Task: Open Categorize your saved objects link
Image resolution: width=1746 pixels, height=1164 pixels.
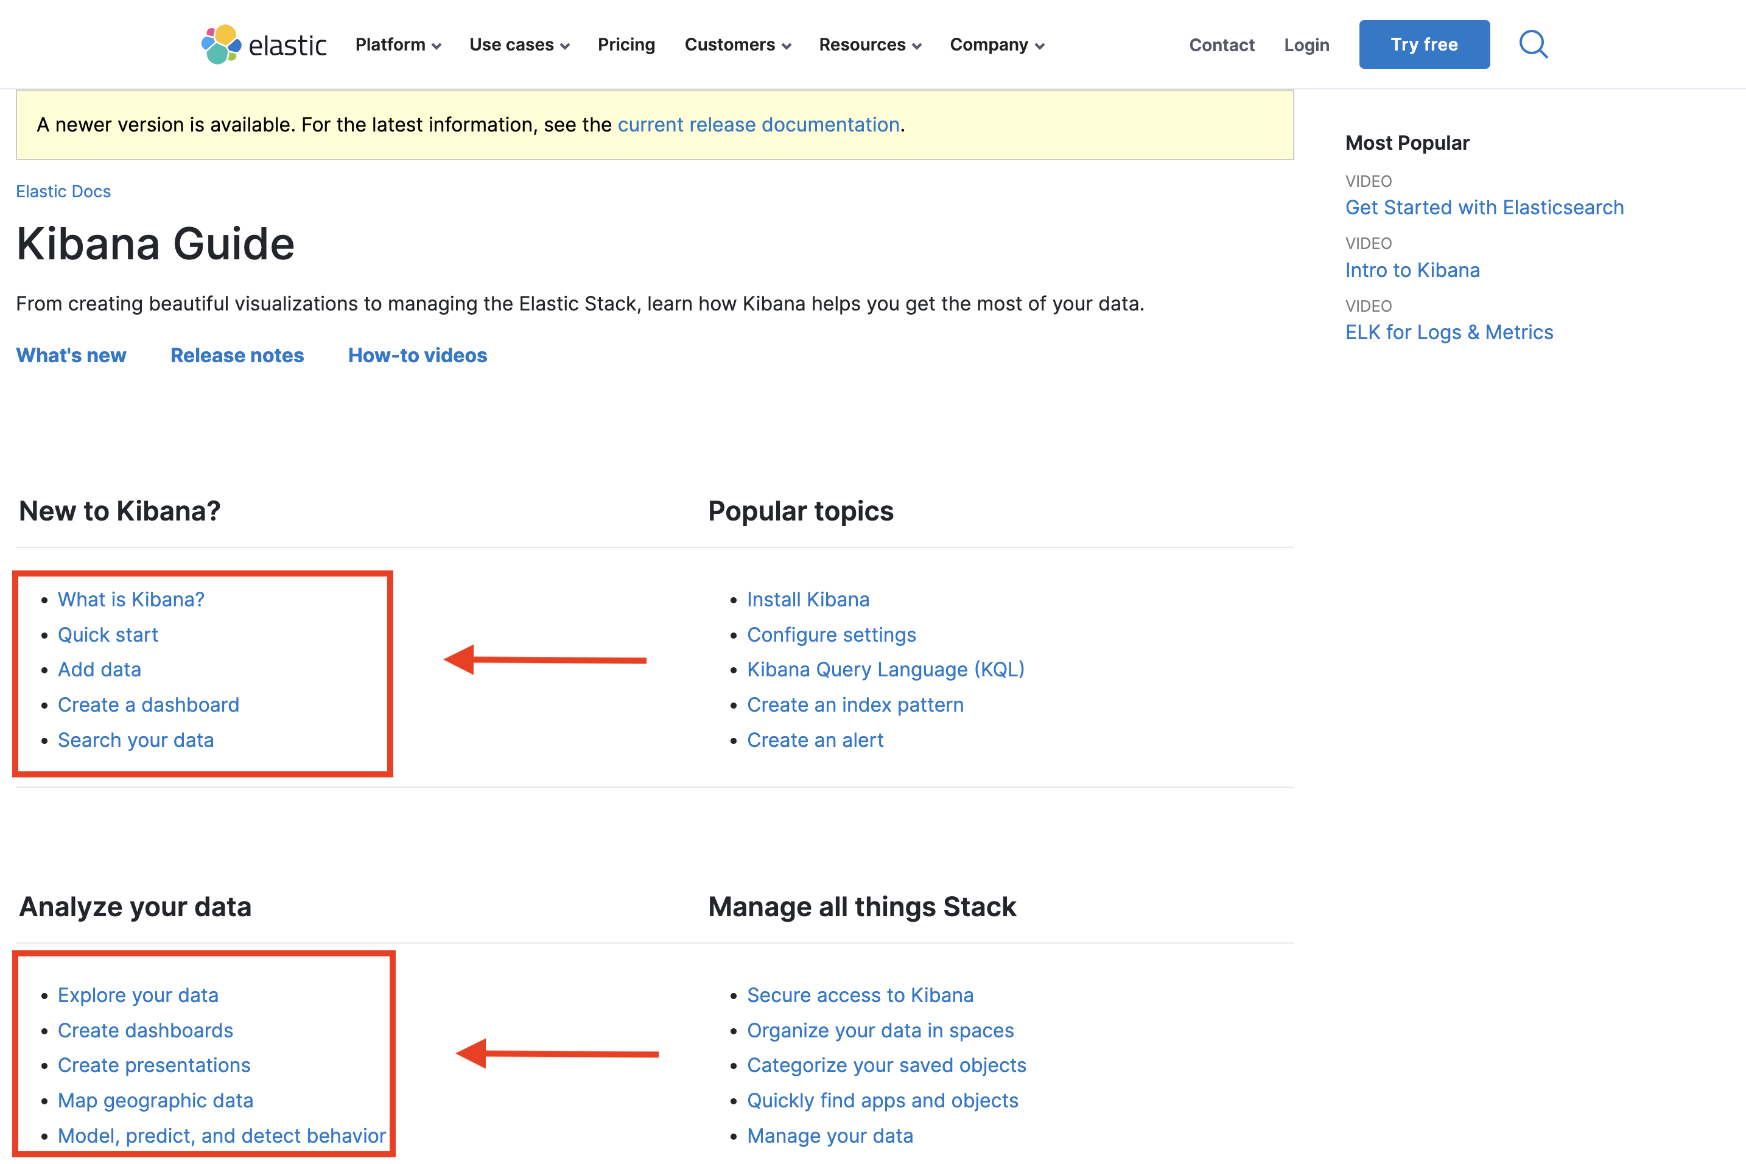Action: (886, 1065)
